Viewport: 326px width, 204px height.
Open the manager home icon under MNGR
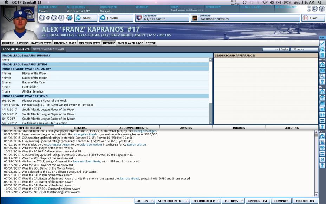tap(322, 64)
